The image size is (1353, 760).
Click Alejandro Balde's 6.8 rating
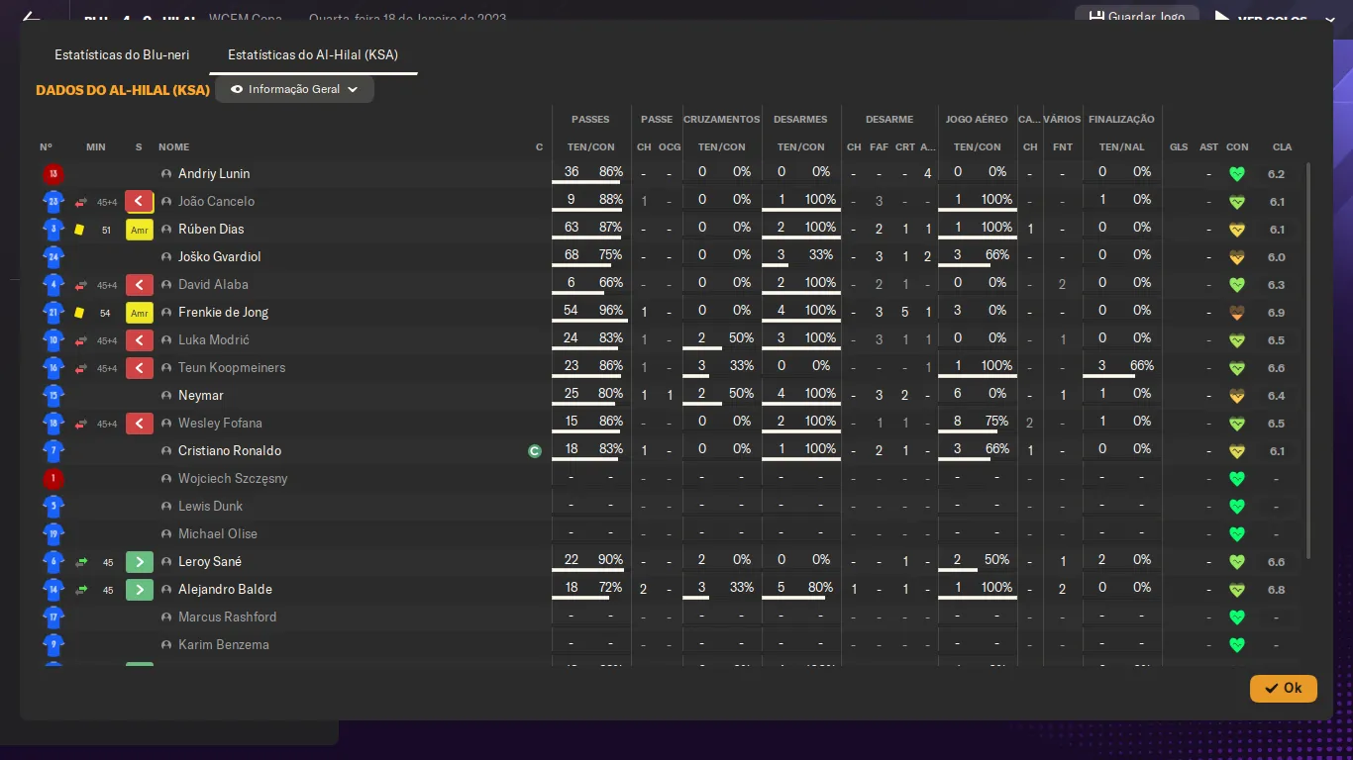(1276, 590)
